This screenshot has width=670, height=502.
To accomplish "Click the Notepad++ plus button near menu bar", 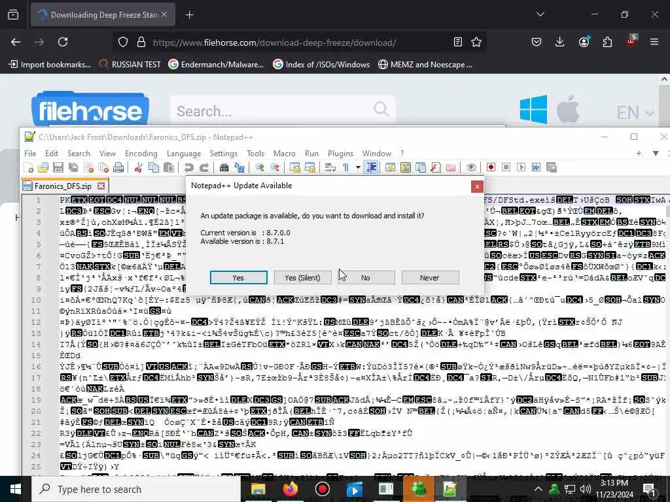I will click(x=639, y=153).
